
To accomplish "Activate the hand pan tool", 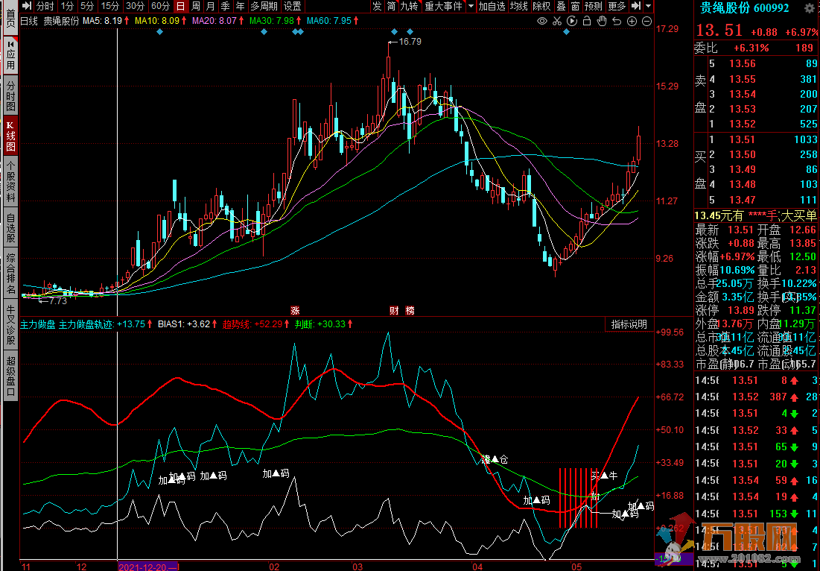I will point(602,22).
